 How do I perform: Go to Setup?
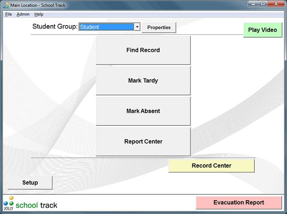click(30, 183)
